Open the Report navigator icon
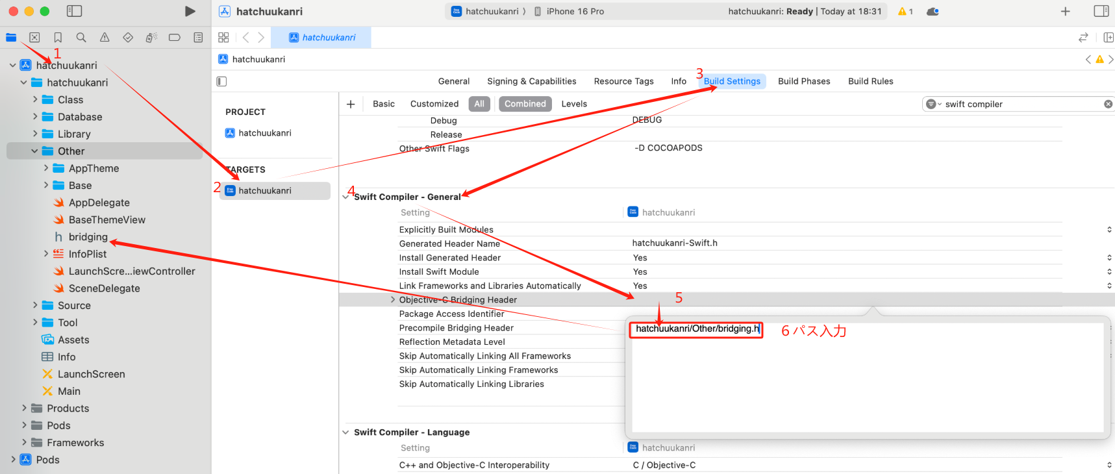This screenshot has height=474, width=1115. pyautogui.click(x=198, y=38)
